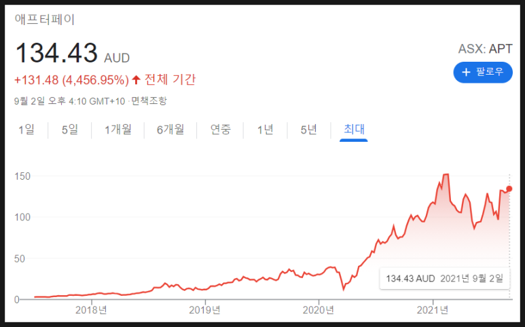Click the red endpoint dot on chart

point(509,189)
